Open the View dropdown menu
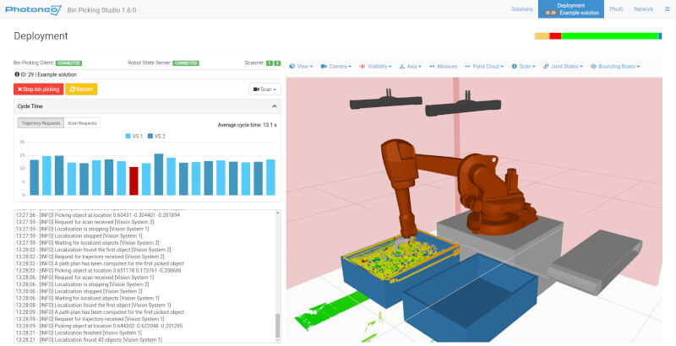 301,67
